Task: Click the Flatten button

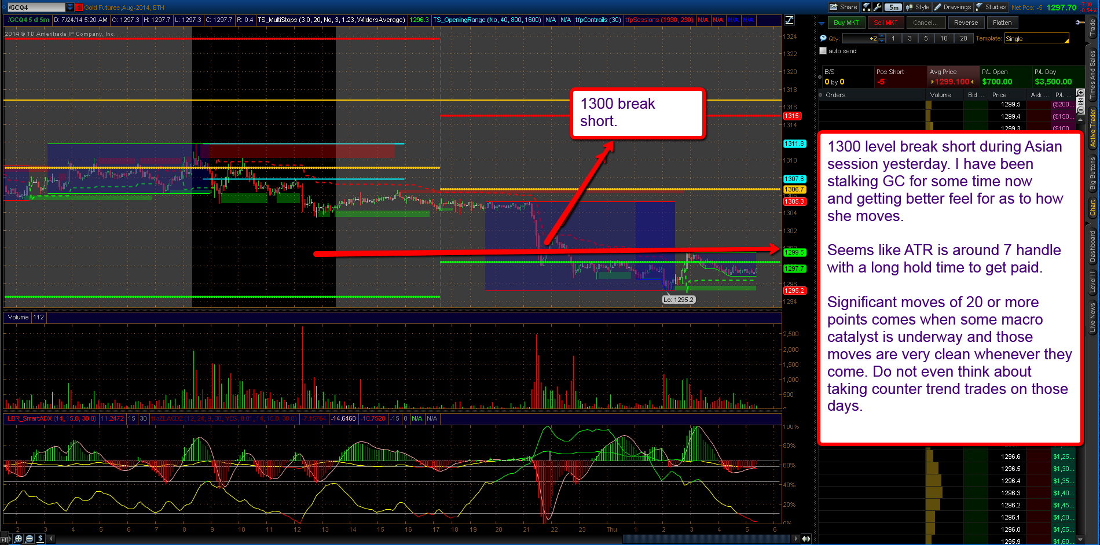Action: (x=1002, y=23)
